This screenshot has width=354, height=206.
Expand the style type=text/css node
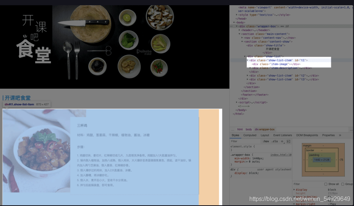coord(237,15)
